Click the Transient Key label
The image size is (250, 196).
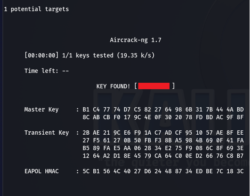pyautogui.click(x=47, y=133)
